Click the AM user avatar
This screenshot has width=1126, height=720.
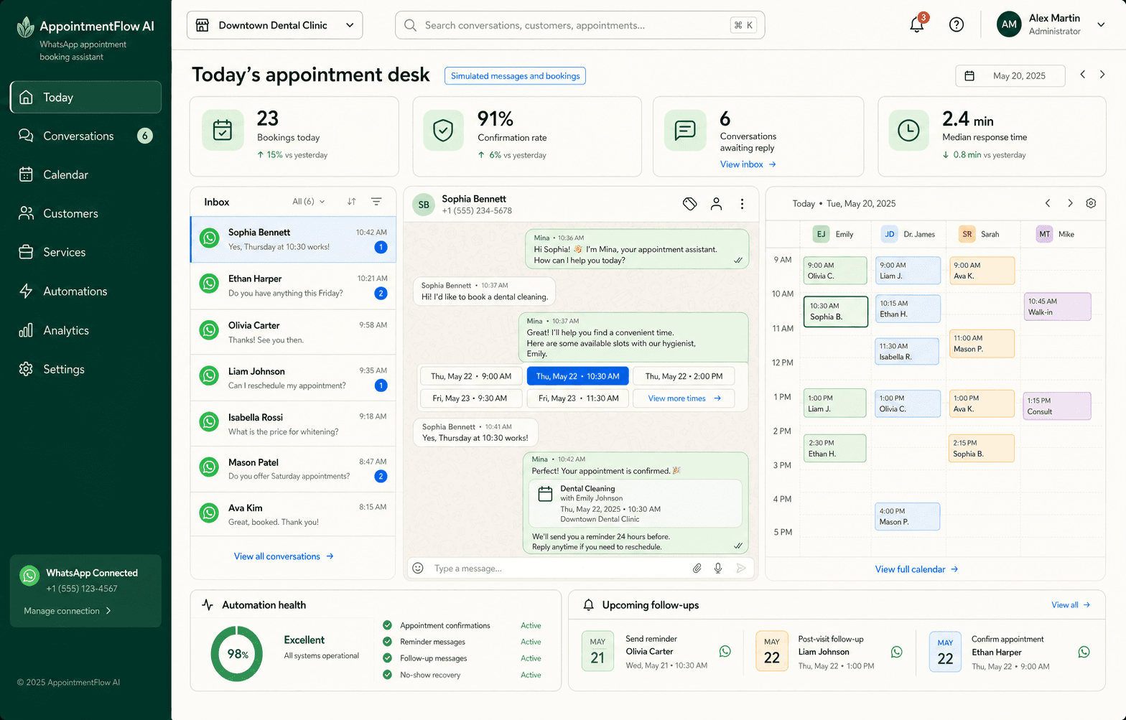pos(1009,24)
